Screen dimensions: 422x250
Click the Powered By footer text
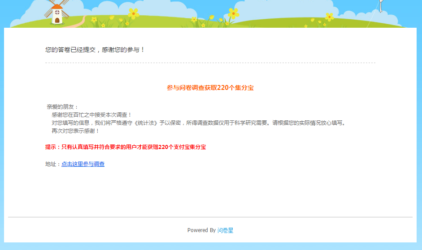tap(201, 230)
